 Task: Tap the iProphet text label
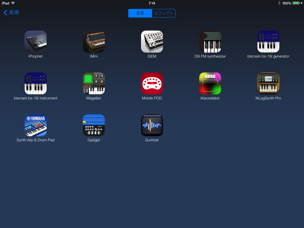click(36, 56)
